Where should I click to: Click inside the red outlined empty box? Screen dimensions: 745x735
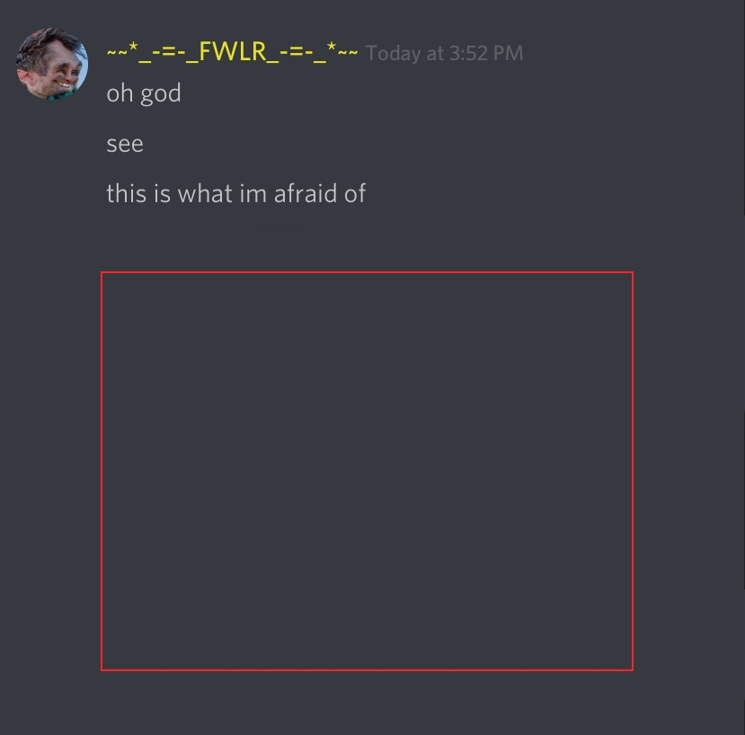367,472
